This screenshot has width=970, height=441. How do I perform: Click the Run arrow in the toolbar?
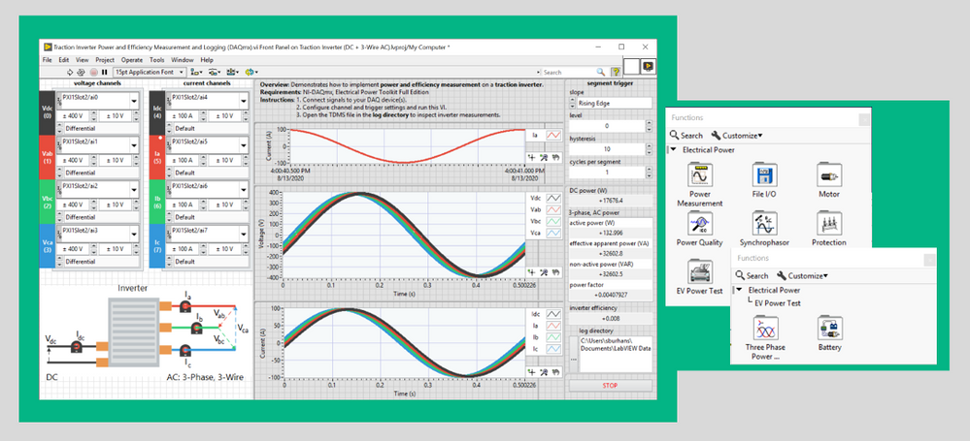pos(68,72)
